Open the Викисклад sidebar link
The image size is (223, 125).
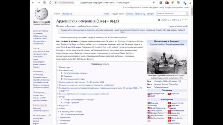click(37, 108)
